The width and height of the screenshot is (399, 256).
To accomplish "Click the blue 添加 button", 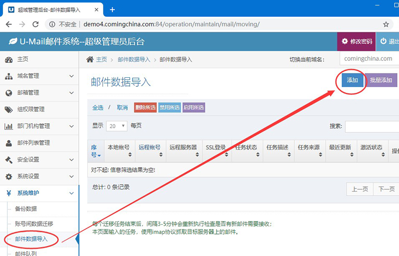I will (352, 80).
